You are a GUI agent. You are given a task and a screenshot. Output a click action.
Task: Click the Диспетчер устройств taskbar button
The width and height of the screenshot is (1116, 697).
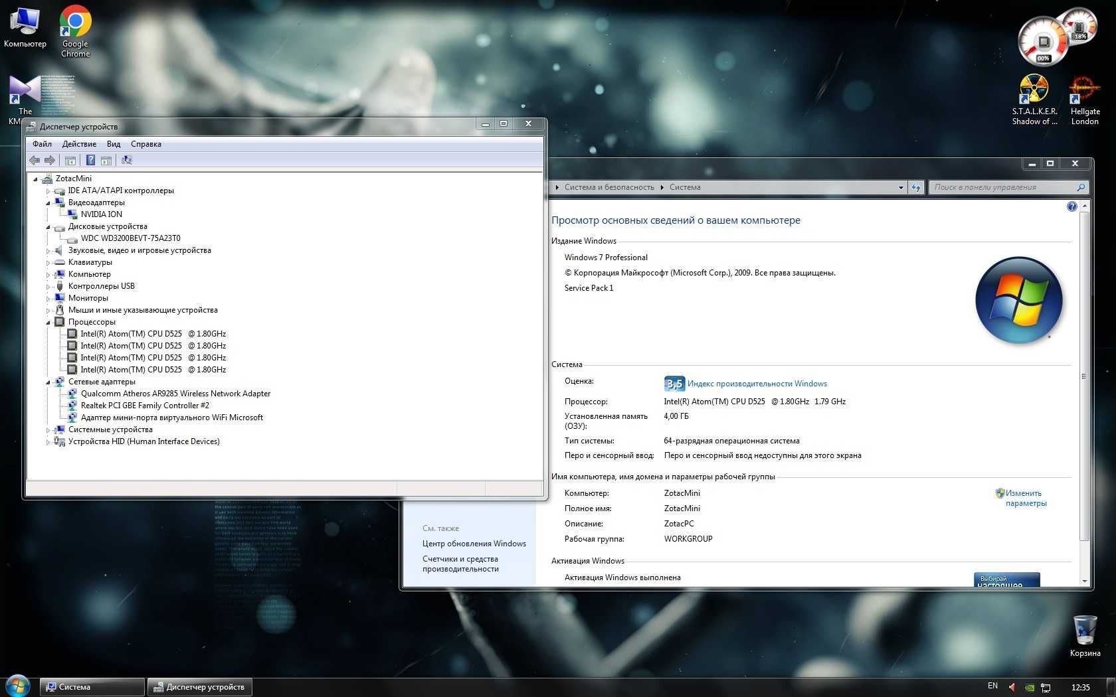[x=199, y=687]
